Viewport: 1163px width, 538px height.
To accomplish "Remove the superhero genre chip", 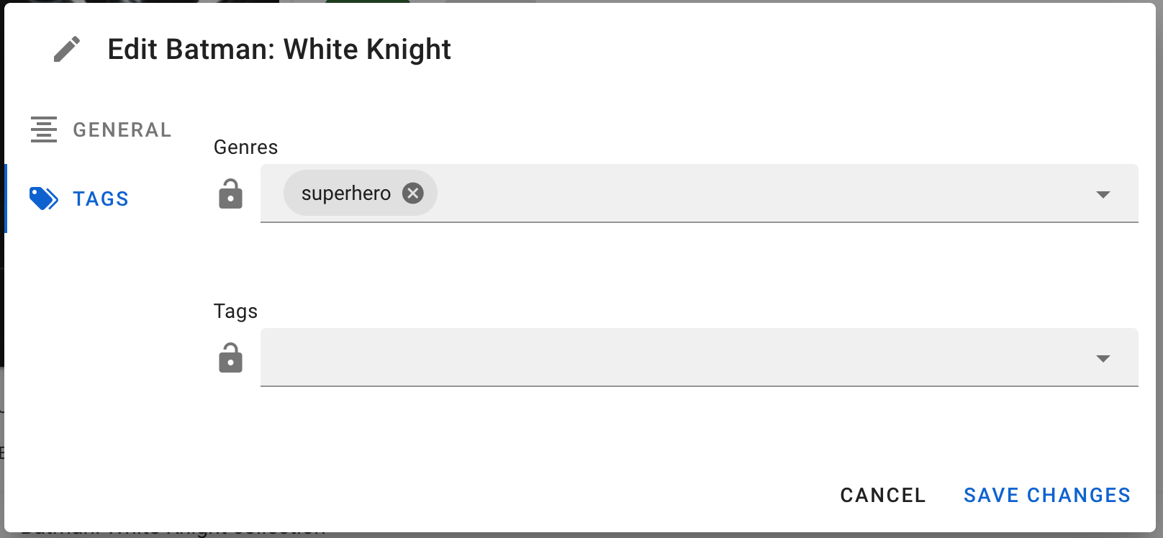I will coord(413,193).
